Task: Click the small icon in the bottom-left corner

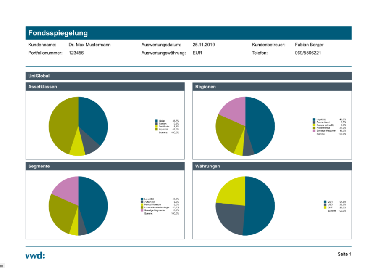Action: [x=2, y=266]
